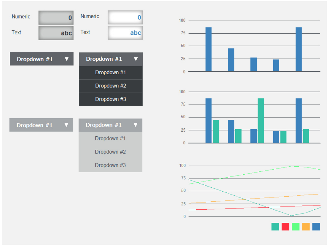Click the gray Numeric field showing 0
Image resolution: width=328 pixels, height=247 pixels.
[x=56, y=17]
